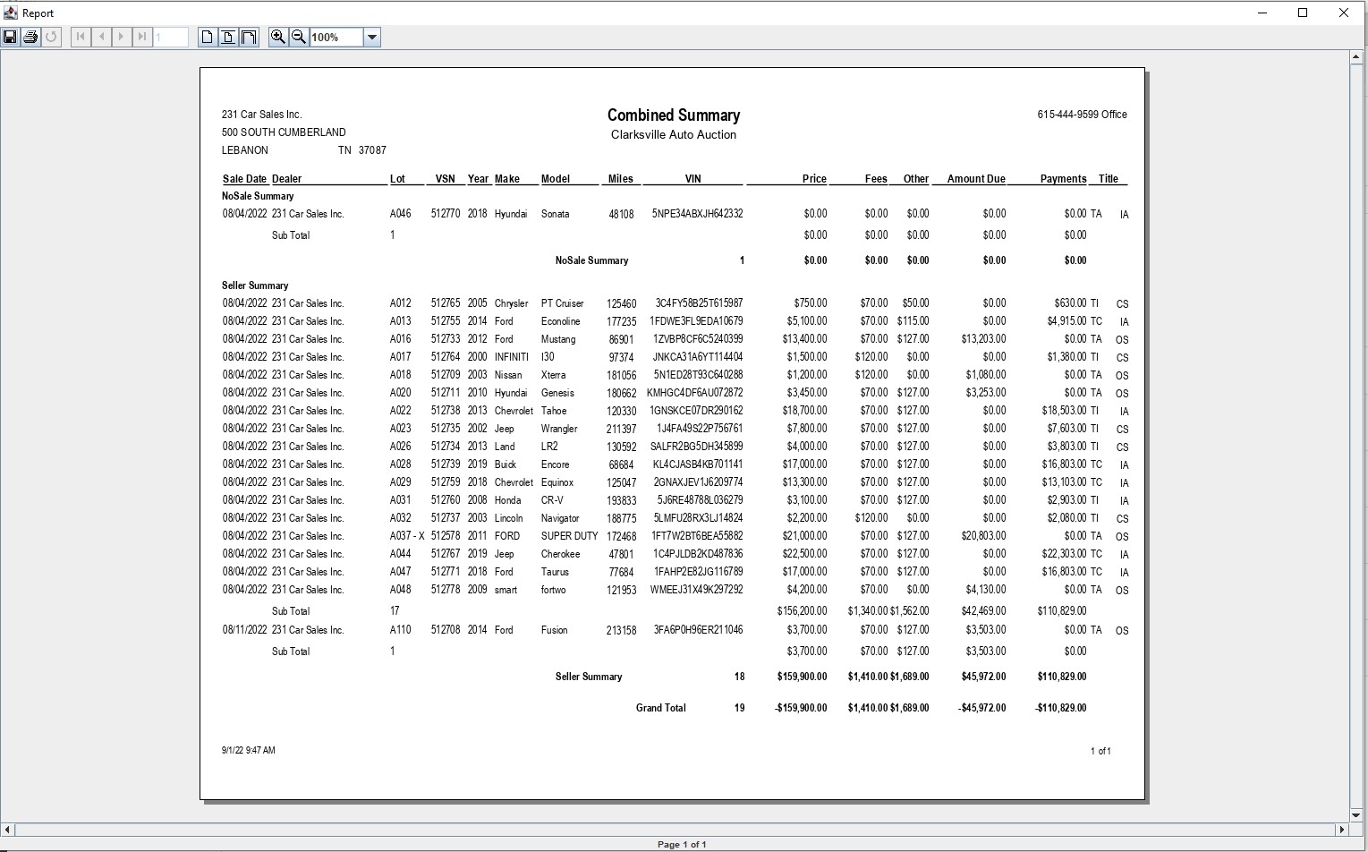The width and height of the screenshot is (1368, 852).
Task: Toggle the Fit Page view button
Action: [228, 37]
